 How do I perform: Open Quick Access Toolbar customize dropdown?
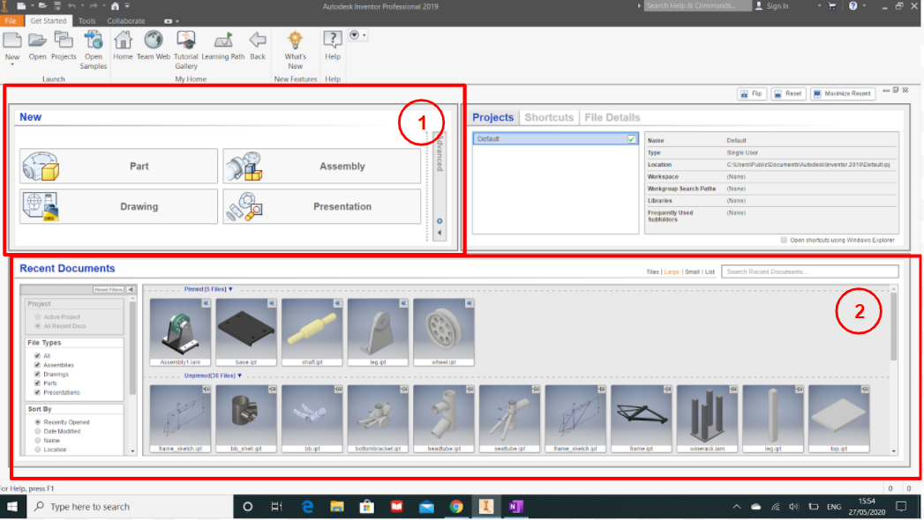[127, 6]
